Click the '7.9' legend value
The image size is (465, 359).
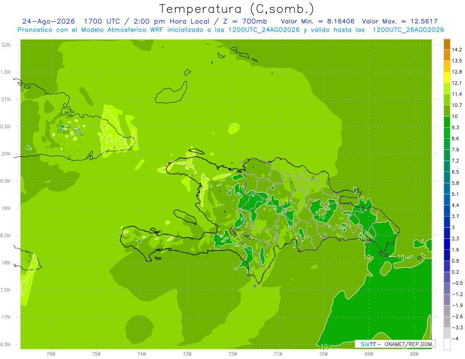456,149
